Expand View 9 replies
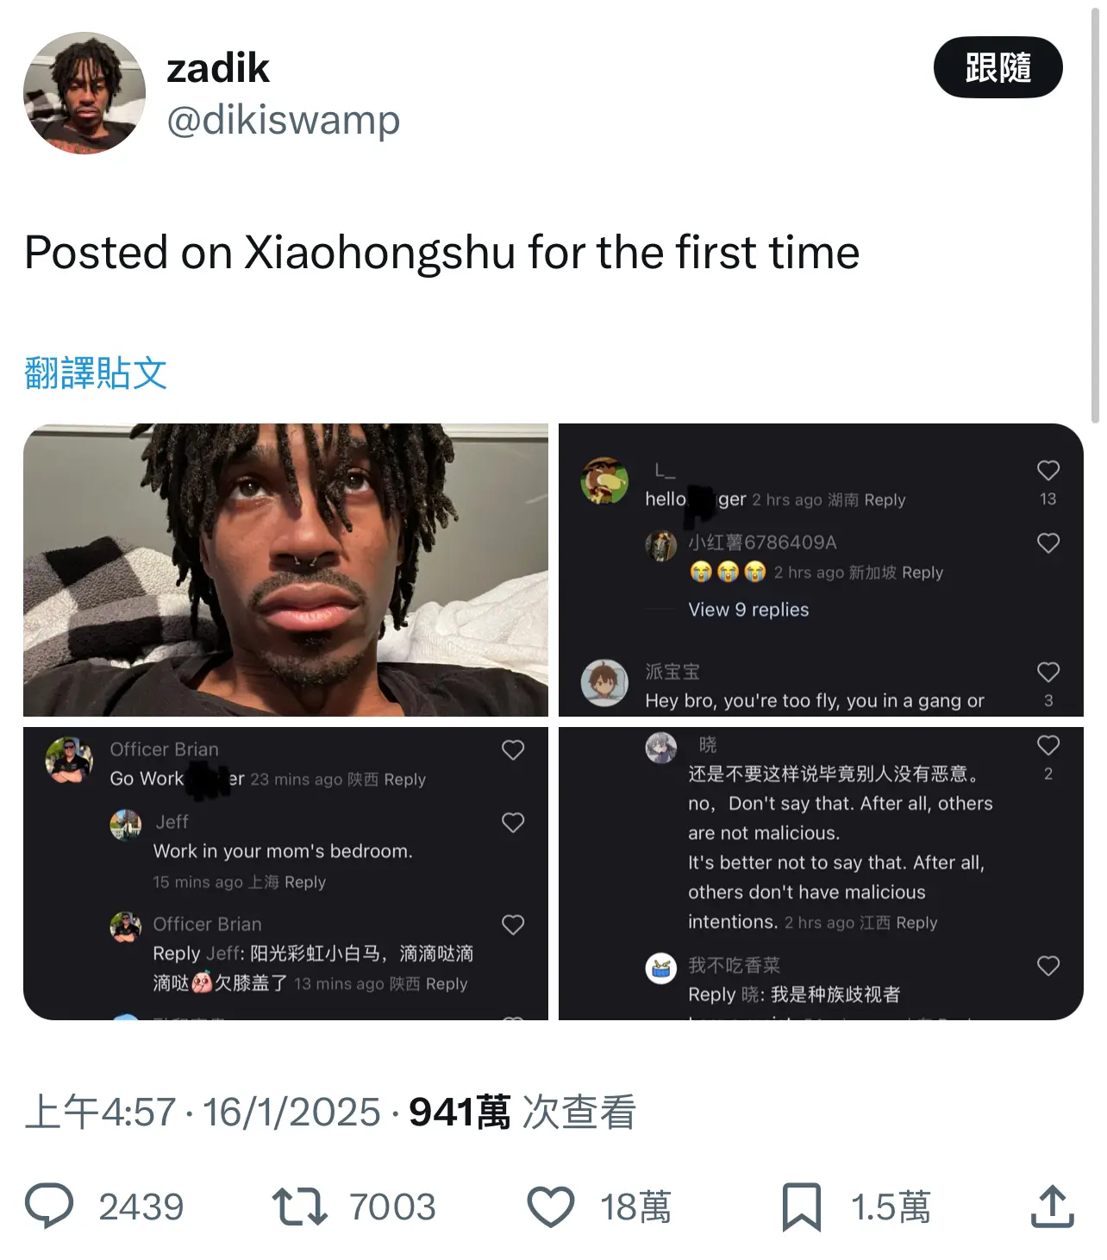The height and width of the screenshot is (1260, 1107). (748, 610)
